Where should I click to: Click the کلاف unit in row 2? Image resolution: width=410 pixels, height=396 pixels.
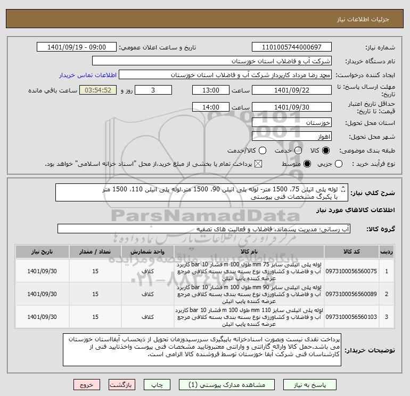[147, 294]
